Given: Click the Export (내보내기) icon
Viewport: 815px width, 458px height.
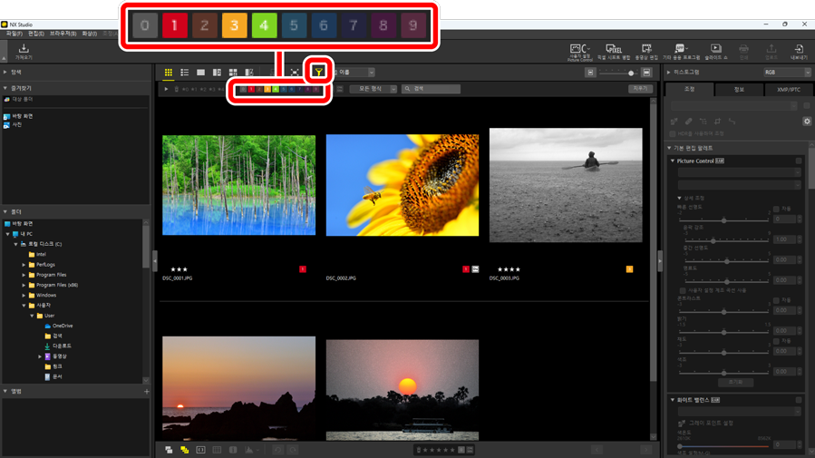Looking at the screenshot, I should click(799, 52).
